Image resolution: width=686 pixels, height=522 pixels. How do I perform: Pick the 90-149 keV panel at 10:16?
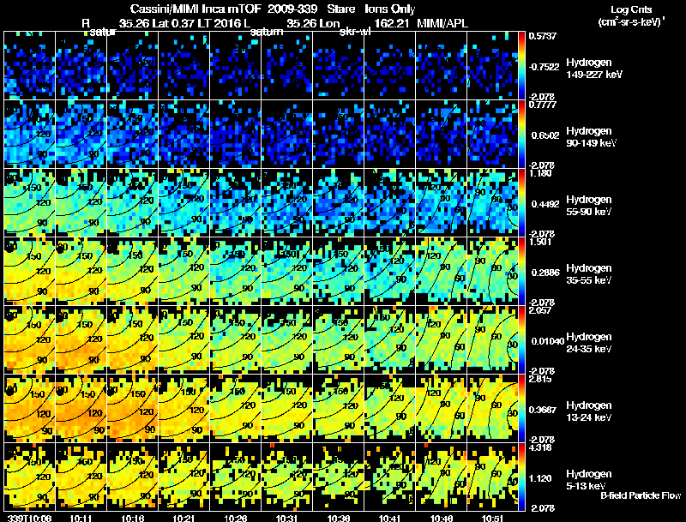point(133,135)
